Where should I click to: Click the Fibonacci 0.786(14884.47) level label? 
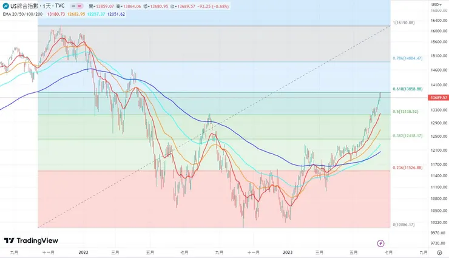[408, 58]
